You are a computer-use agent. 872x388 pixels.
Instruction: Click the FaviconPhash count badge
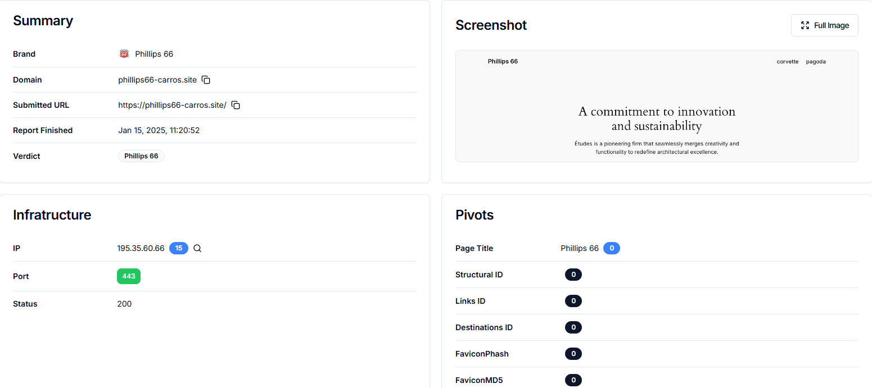(573, 354)
